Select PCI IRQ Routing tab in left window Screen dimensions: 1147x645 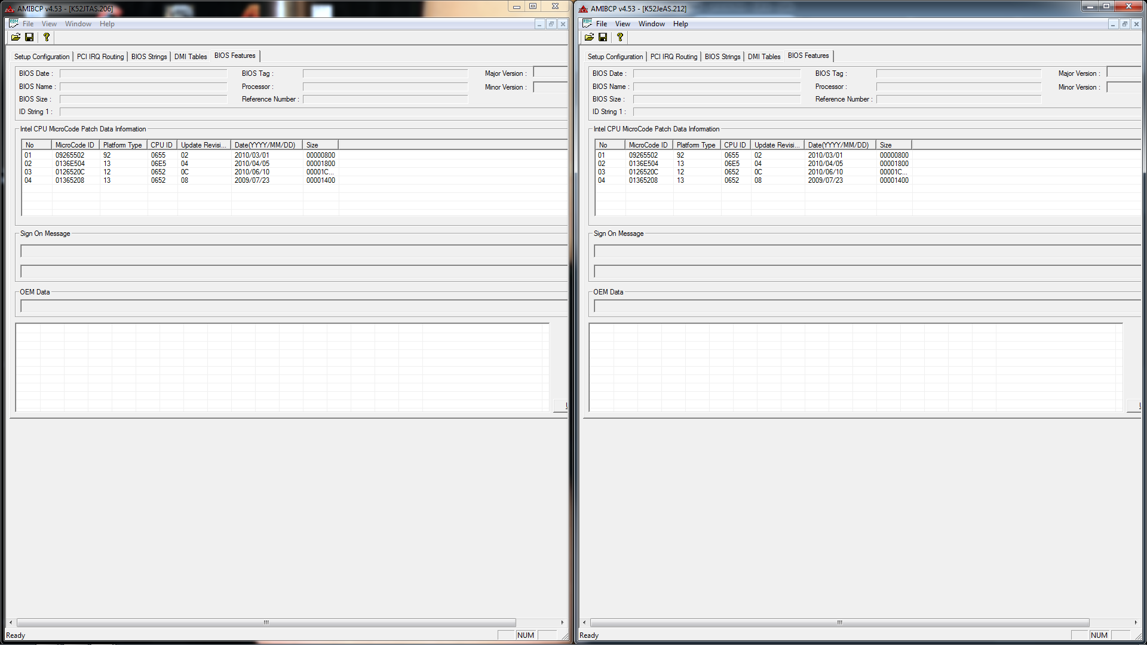tap(100, 57)
